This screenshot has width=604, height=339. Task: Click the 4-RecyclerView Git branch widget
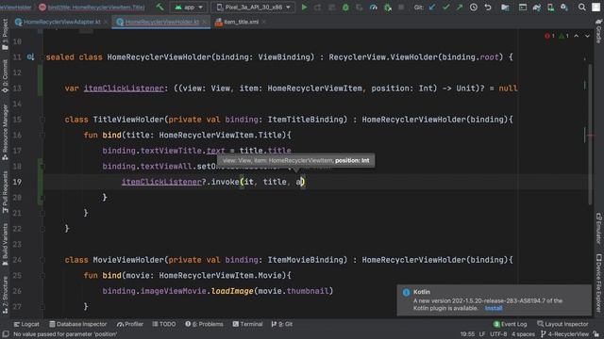pyautogui.click(x=564, y=334)
